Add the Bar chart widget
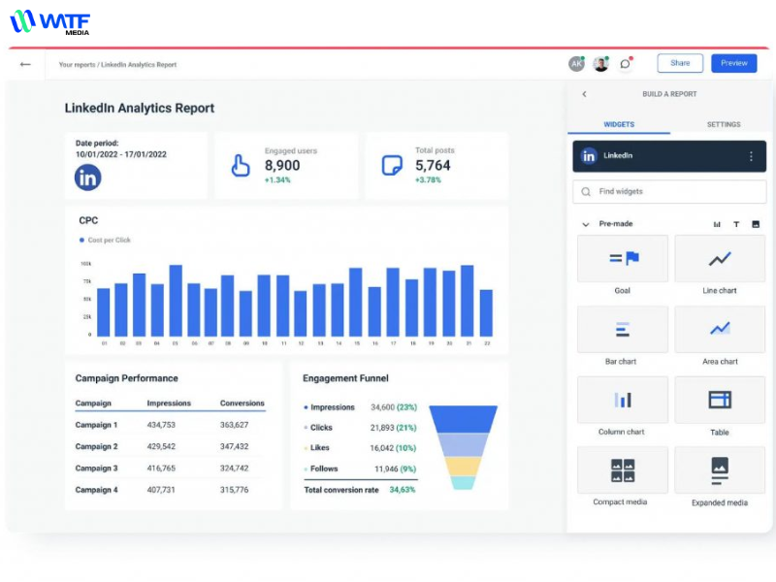The width and height of the screenshot is (776, 582). coord(623,329)
